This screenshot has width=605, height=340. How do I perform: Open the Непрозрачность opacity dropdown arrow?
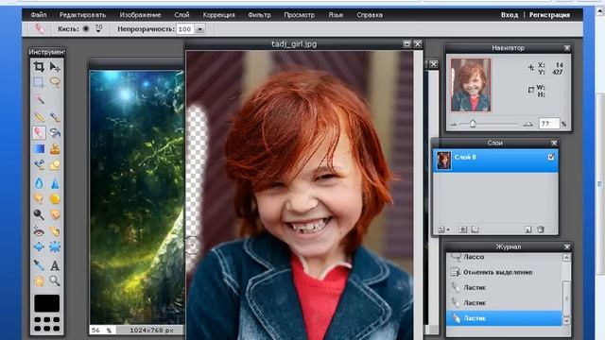199,29
